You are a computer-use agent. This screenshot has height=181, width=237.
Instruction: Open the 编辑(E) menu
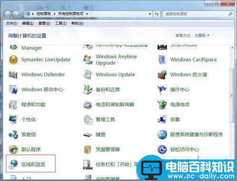click(28, 23)
